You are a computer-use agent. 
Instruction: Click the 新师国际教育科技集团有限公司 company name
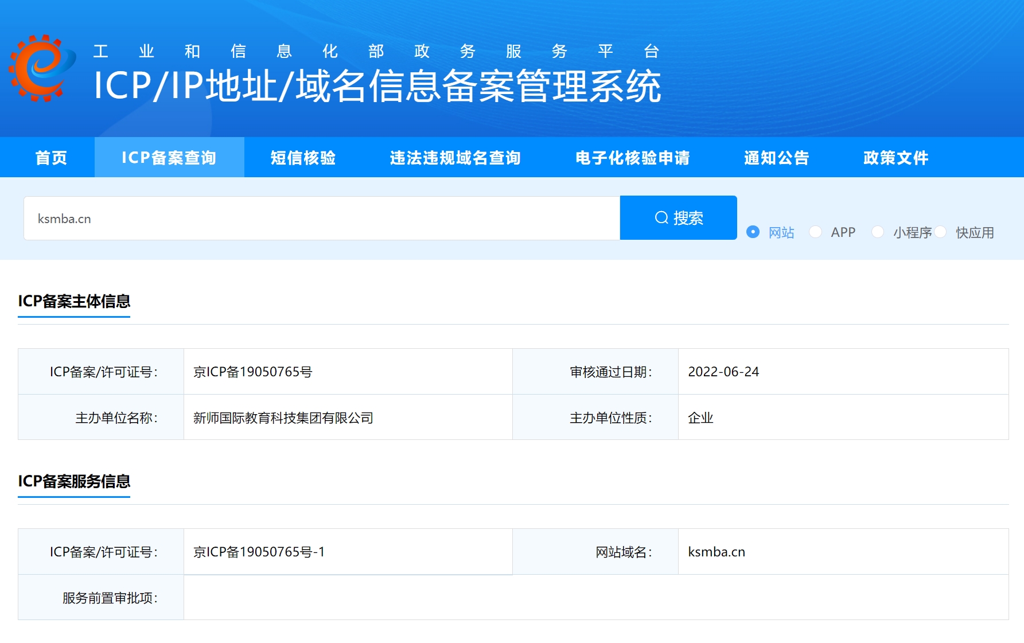[x=283, y=417]
